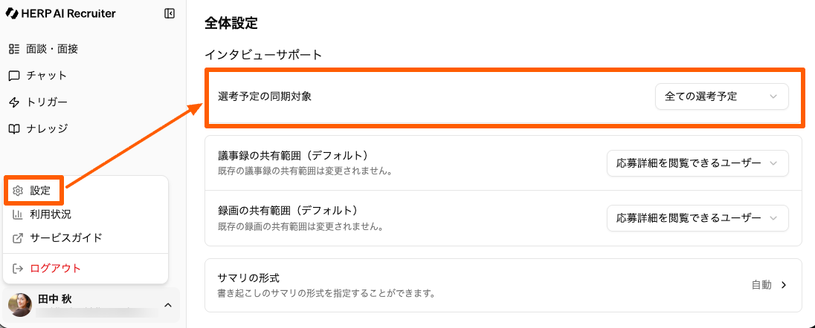
Task: Click the チャット speech bubble icon
Action: click(x=13, y=76)
